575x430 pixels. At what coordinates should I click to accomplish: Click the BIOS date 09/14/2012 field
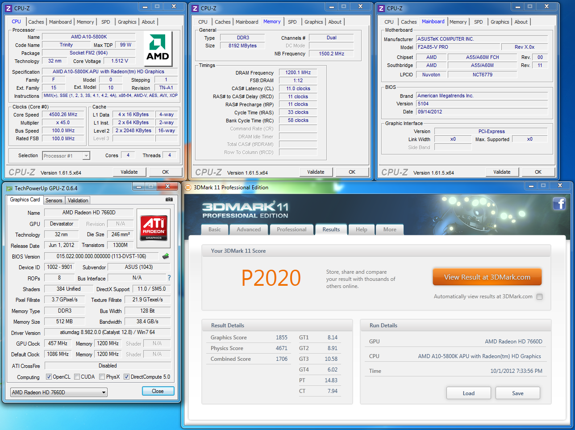[x=482, y=112]
